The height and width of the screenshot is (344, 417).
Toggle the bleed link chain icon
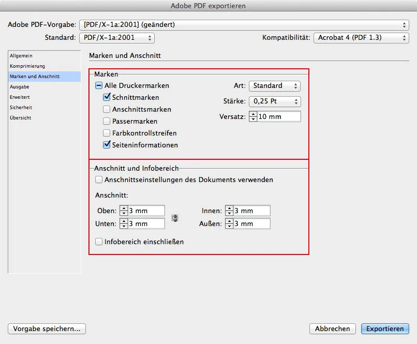point(175,218)
